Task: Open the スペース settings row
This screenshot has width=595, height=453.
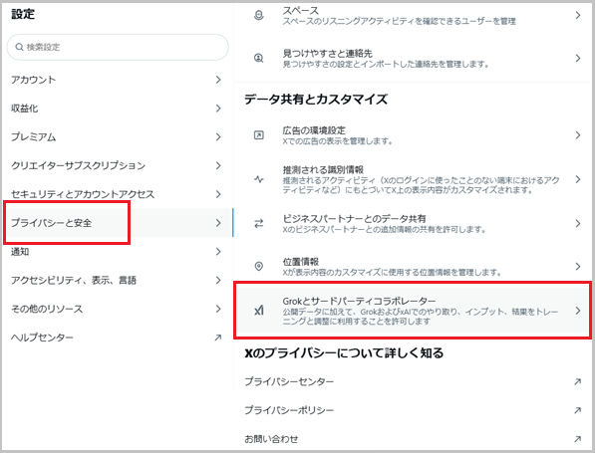Action: pyautogui.click(x=414, y=16)
